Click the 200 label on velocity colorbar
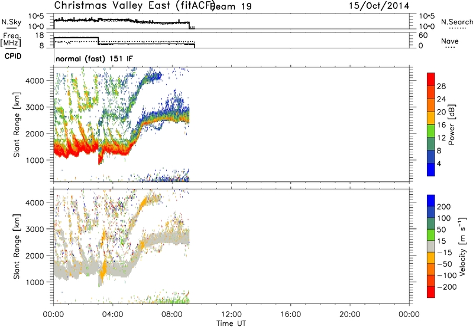This screenshot has height=327, width=473. (x=444, y=207)
